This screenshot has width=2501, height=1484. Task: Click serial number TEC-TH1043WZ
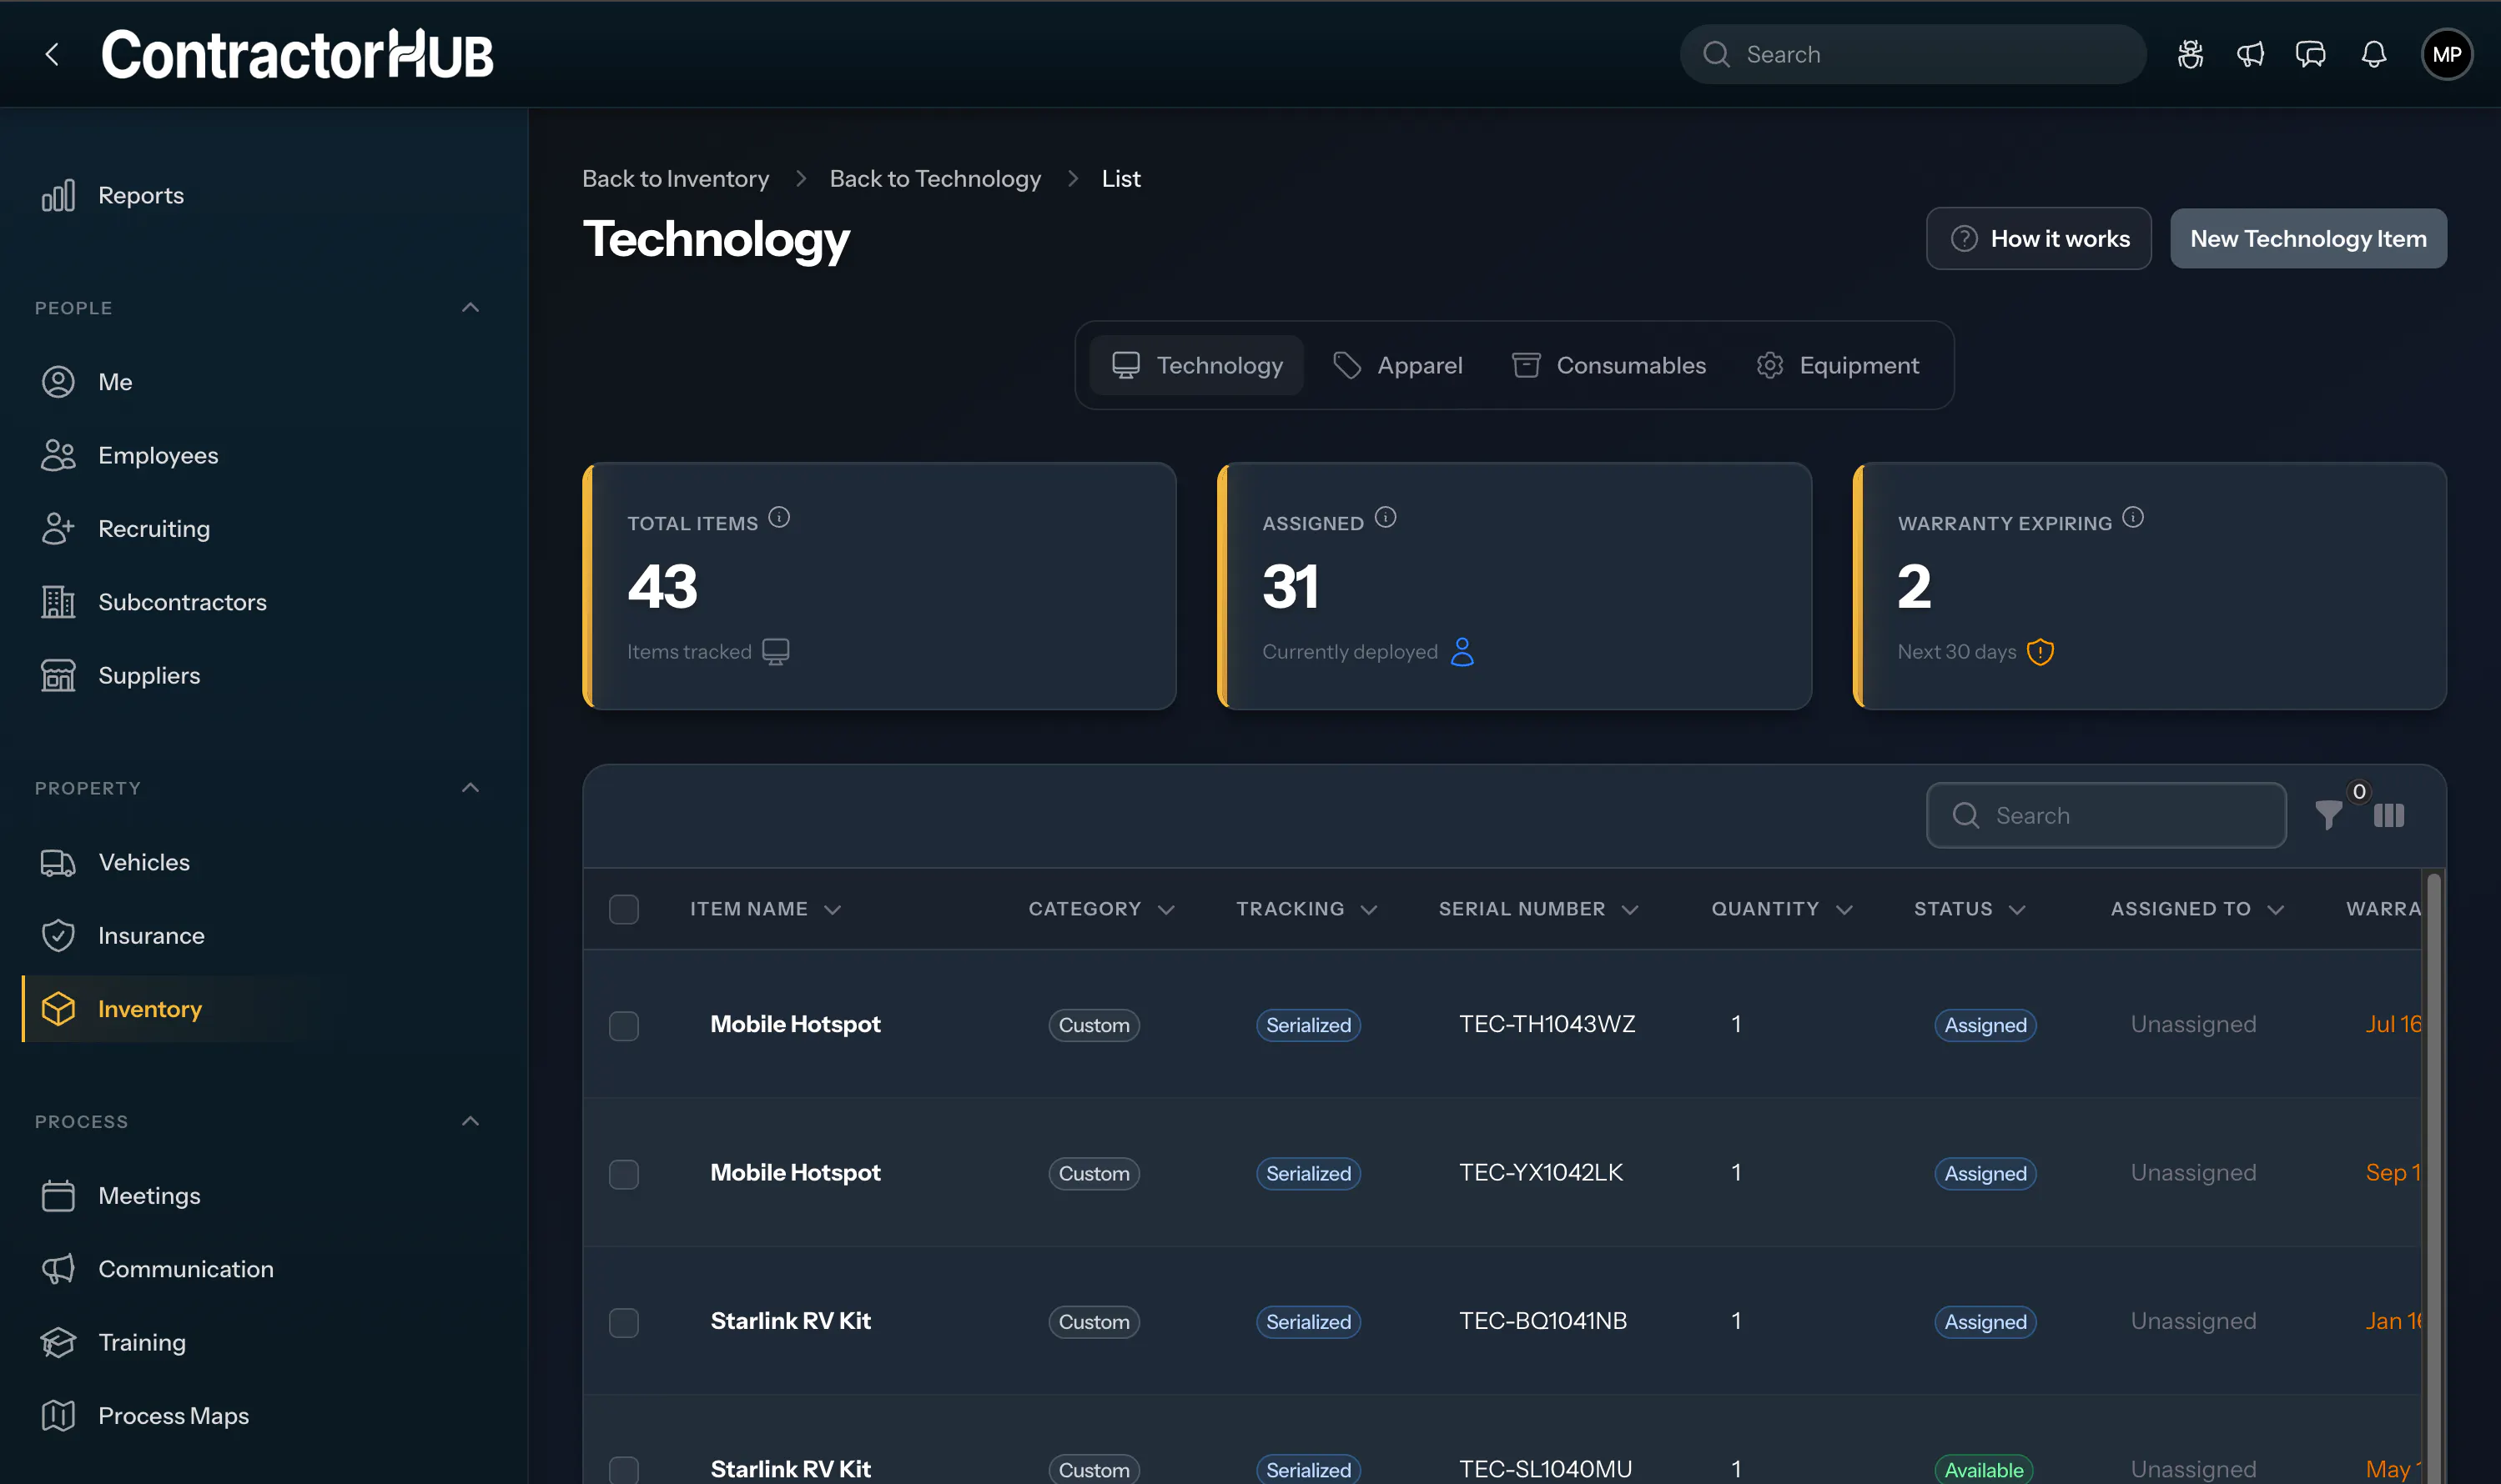click(1547, 1025)
